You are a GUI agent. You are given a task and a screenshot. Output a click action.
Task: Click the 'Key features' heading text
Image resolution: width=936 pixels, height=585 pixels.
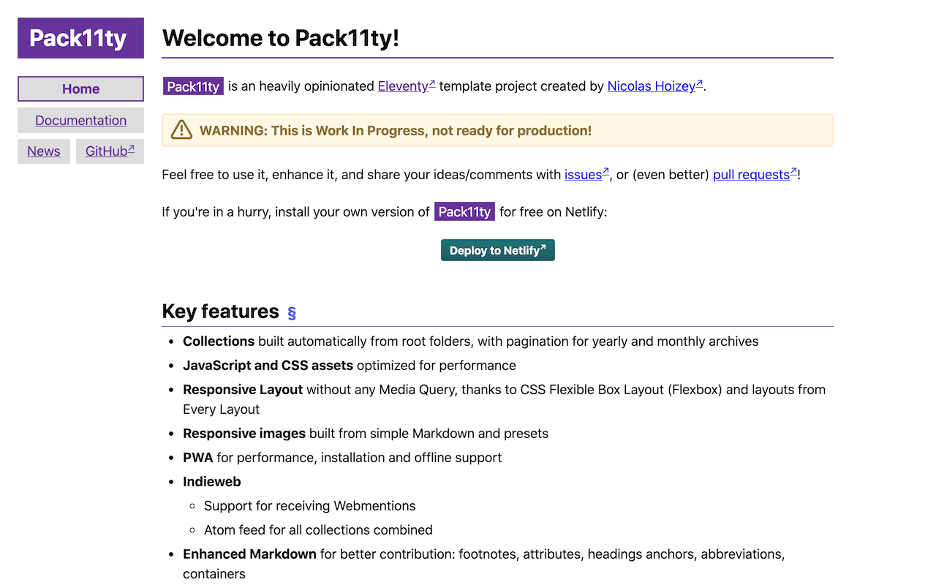[220, 312]
